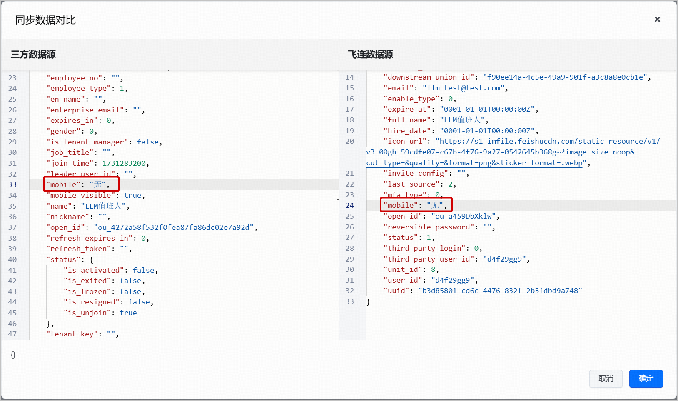
Task: Select the "is_unjoin": true line
Action: pos(100,313)
